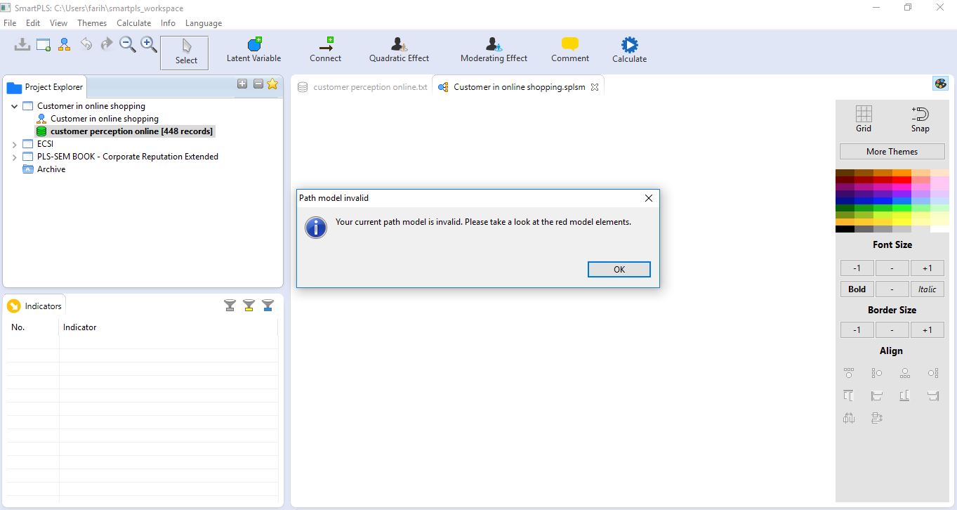The image size is (957, 510).
Task: Expand the ECSI project node
Action: coord(15,144)
